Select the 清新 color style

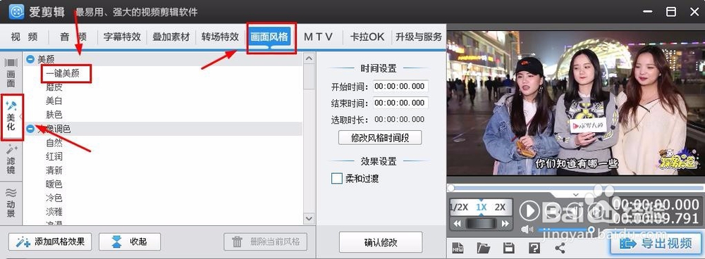coord(54,170)
